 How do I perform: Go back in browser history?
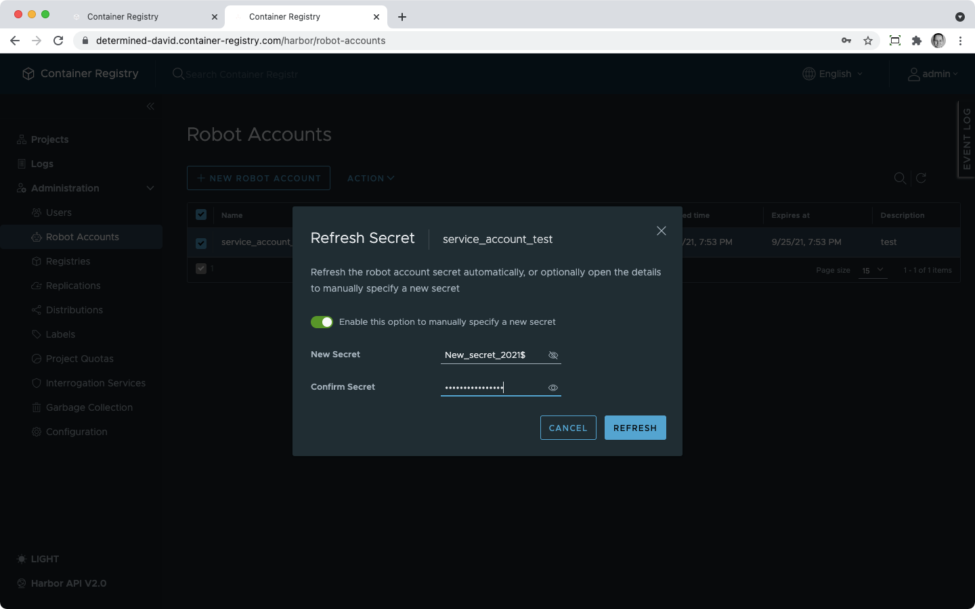click(15, 41)
